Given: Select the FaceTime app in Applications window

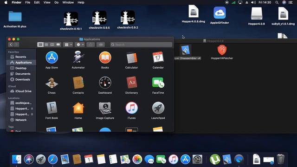Looking at the screenshot, I should pyautogui.click(x=158, y=83).
